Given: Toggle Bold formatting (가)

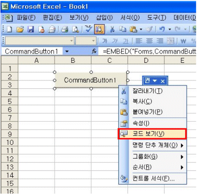Looking at the screenshot, I should 104,41.
